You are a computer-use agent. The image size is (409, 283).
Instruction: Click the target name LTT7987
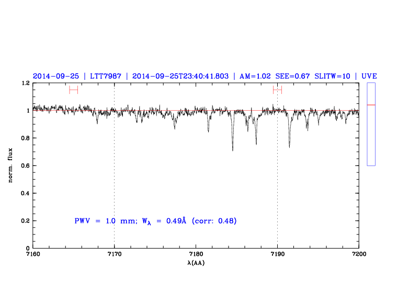(106, 76)
